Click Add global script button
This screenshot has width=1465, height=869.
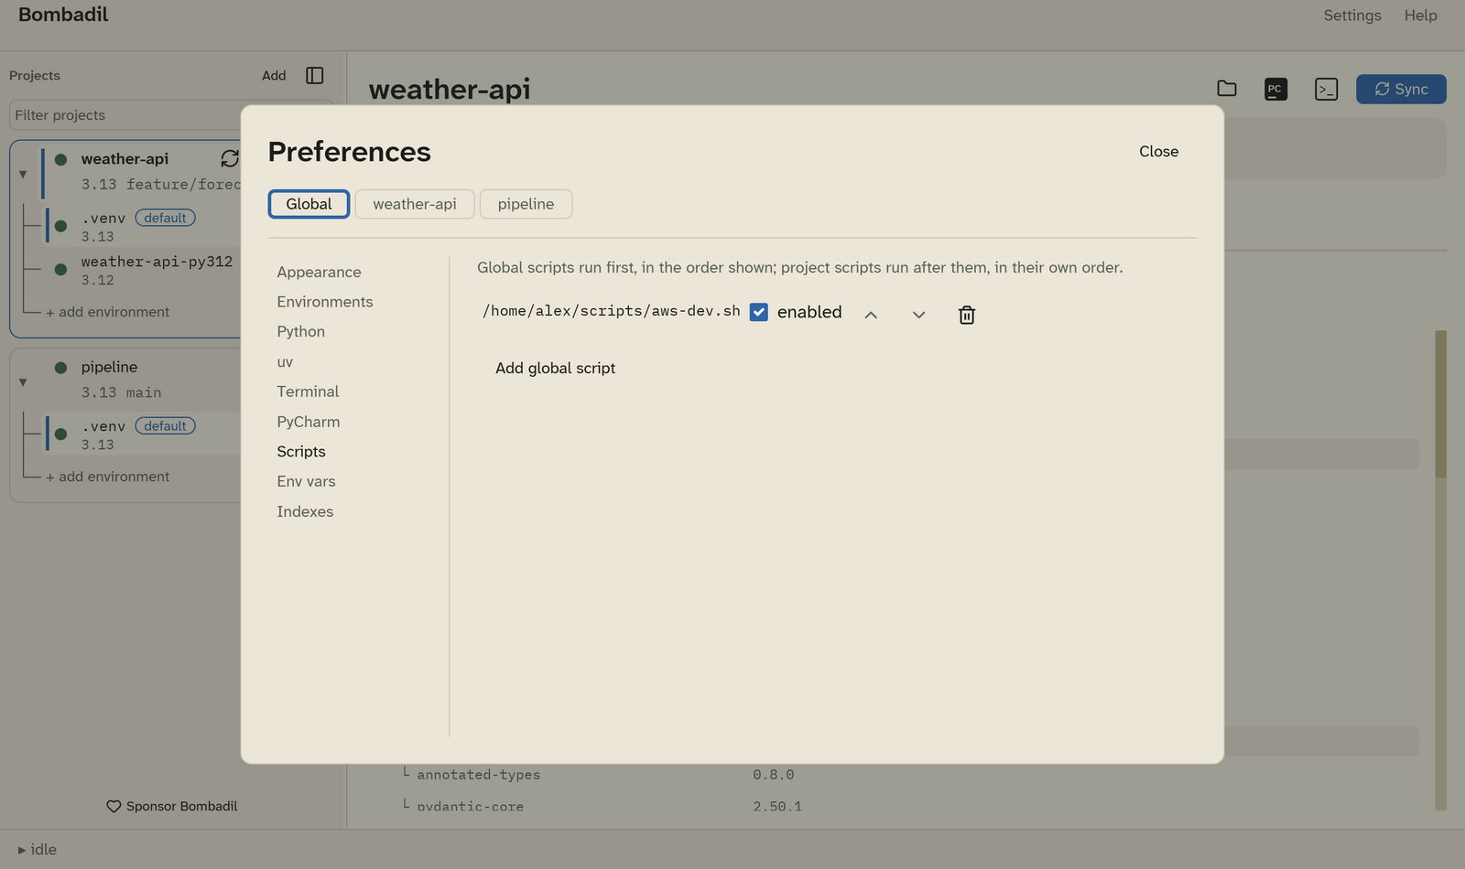click(x=555, y=368)
